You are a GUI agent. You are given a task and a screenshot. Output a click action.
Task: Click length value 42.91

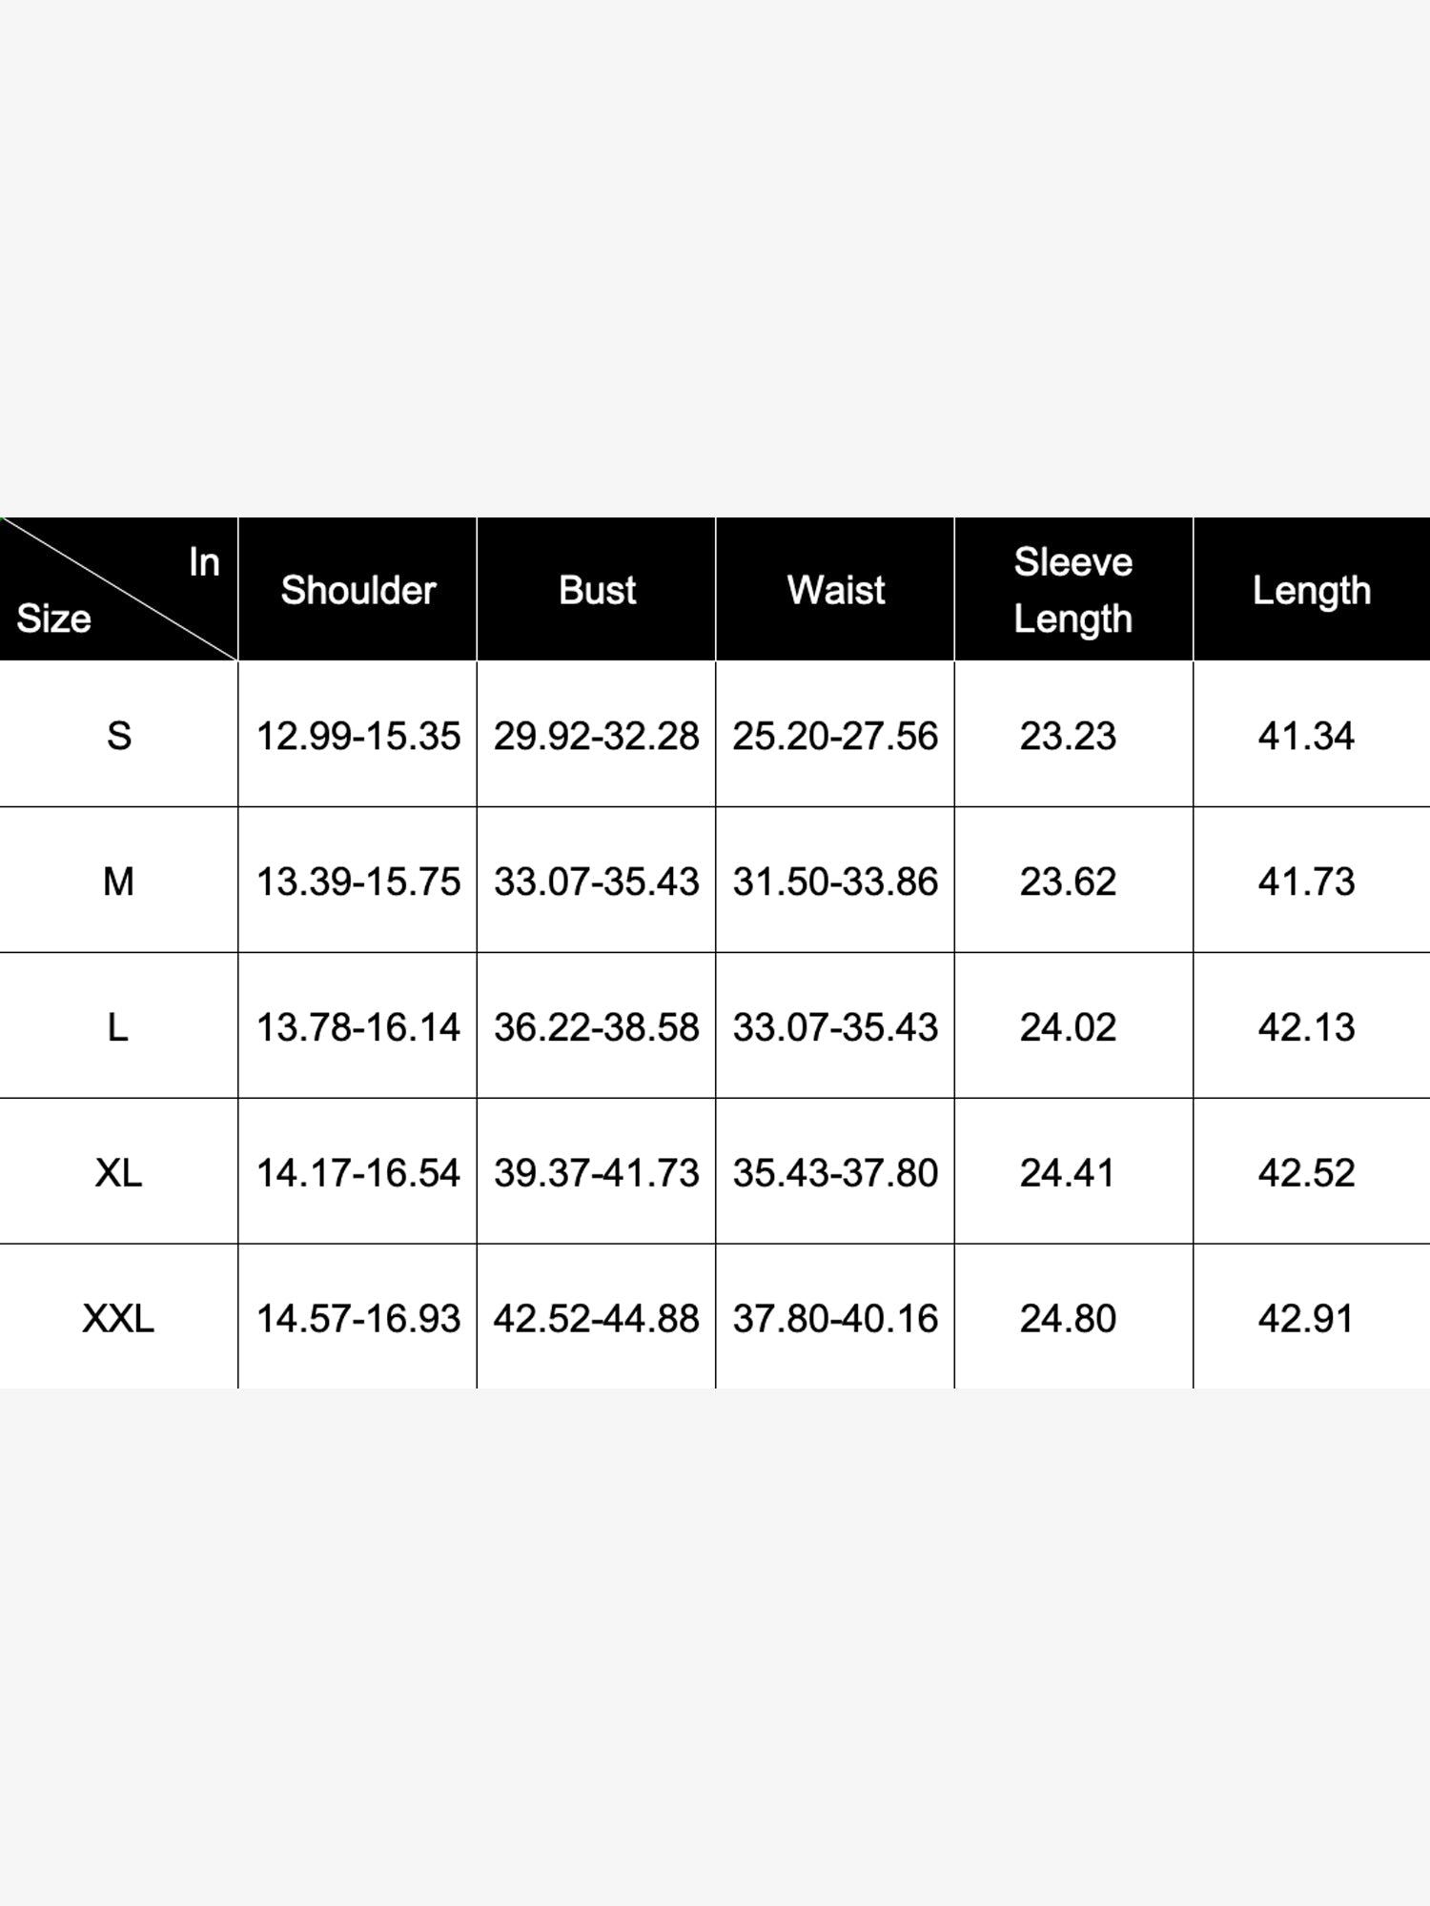pyautogui.click(x=1306, y=1319)
